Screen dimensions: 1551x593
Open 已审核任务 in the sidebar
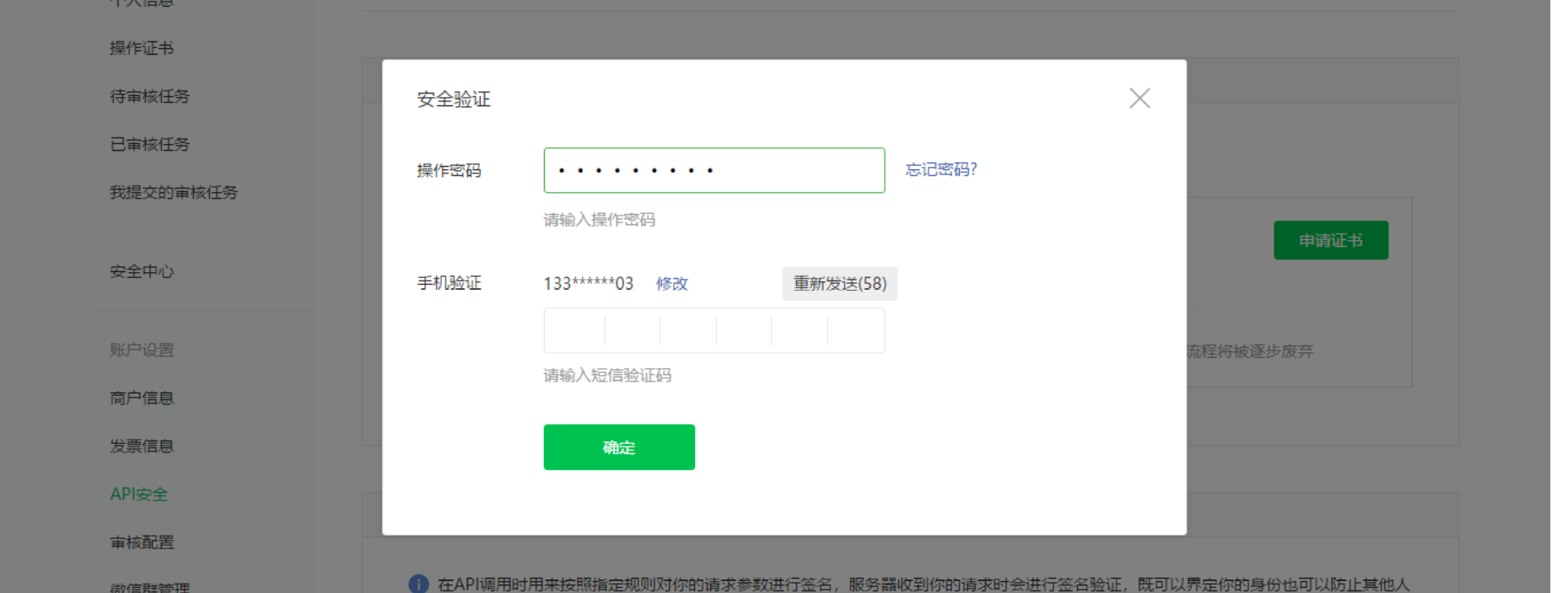click(x=150, y=144)
